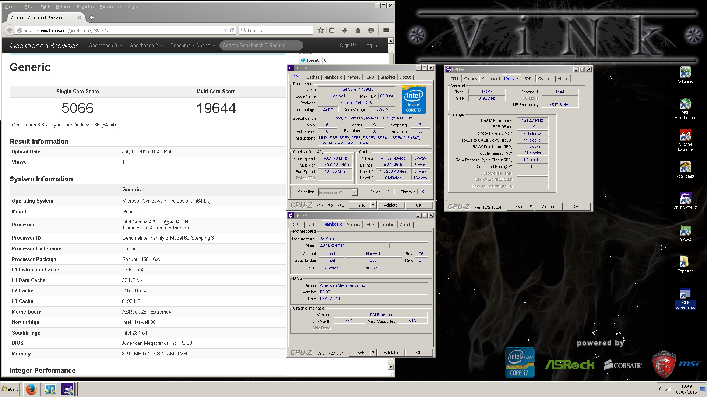The image size is (707, 397).
Task: Open CPUID CPU-Z desktop icon
Action: 685,201
